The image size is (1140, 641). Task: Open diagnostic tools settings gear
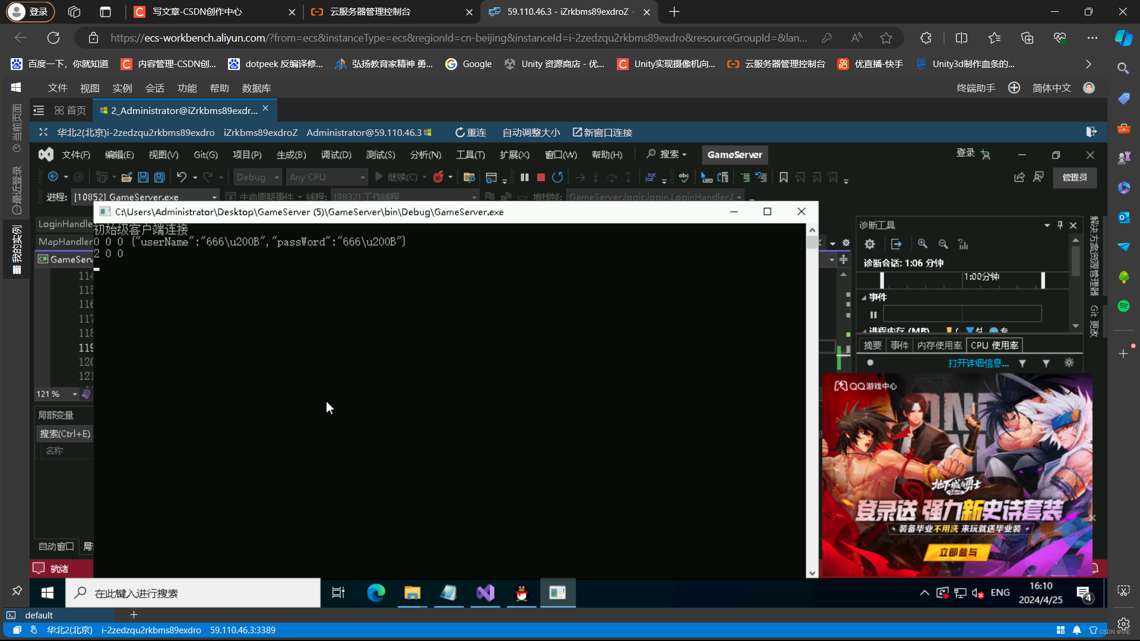point(870,244)
